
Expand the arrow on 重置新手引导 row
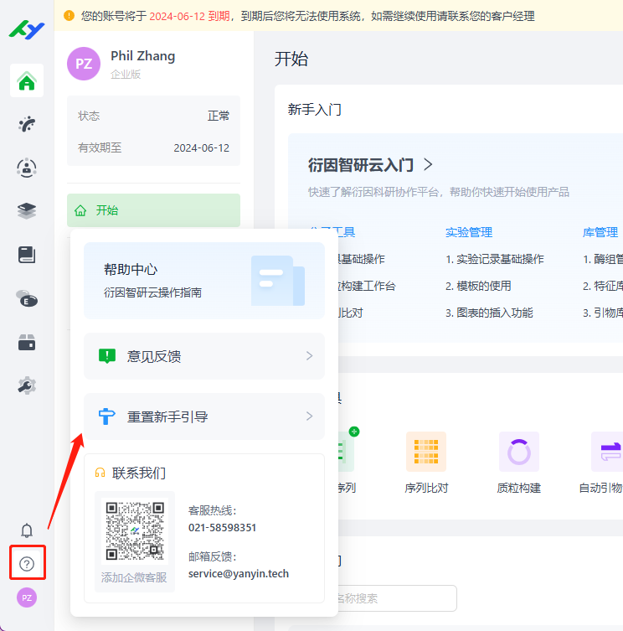pyautogui.click(x=309, y=416)
